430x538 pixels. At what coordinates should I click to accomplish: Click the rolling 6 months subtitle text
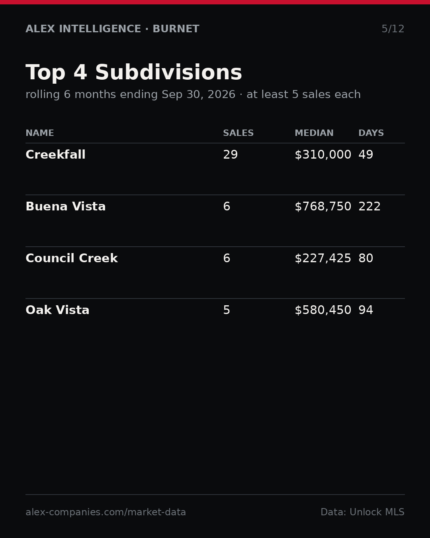[x=193, y=95]
